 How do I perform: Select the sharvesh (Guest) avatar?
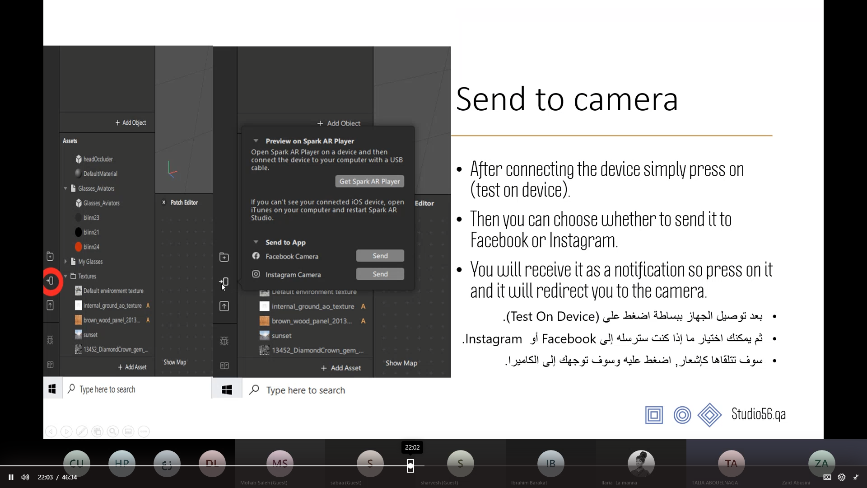coord(461,463)
